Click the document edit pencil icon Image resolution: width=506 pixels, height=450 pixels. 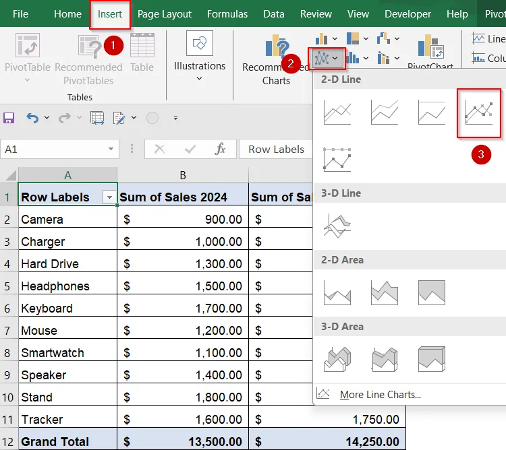pos(119,118)
